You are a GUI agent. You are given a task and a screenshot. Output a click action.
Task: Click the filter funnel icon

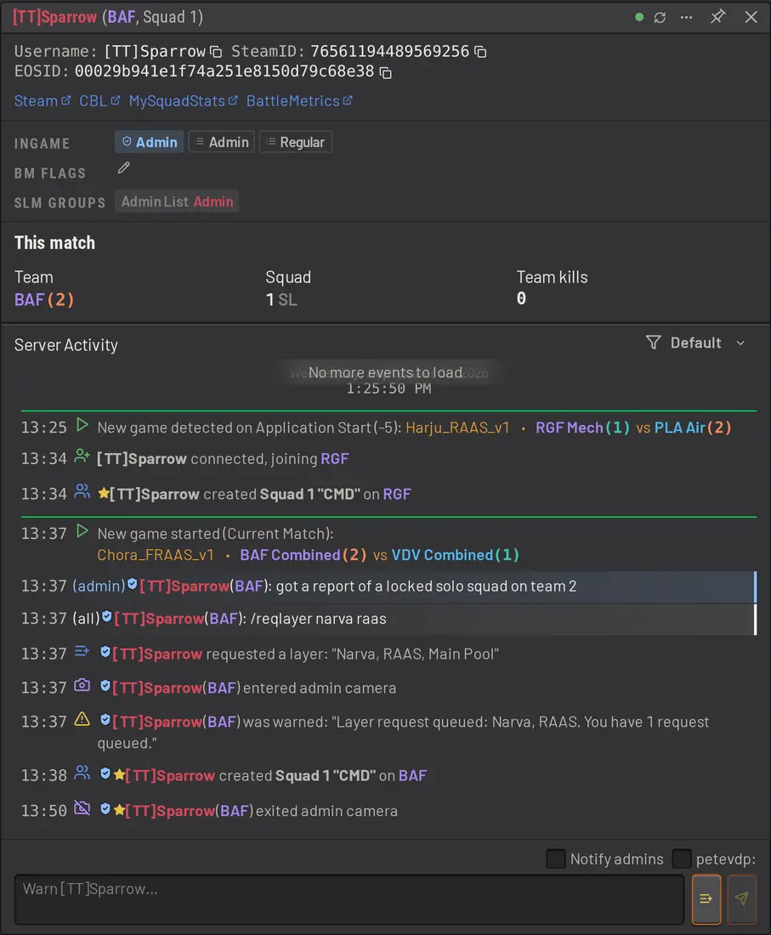(x=654, y=343)
